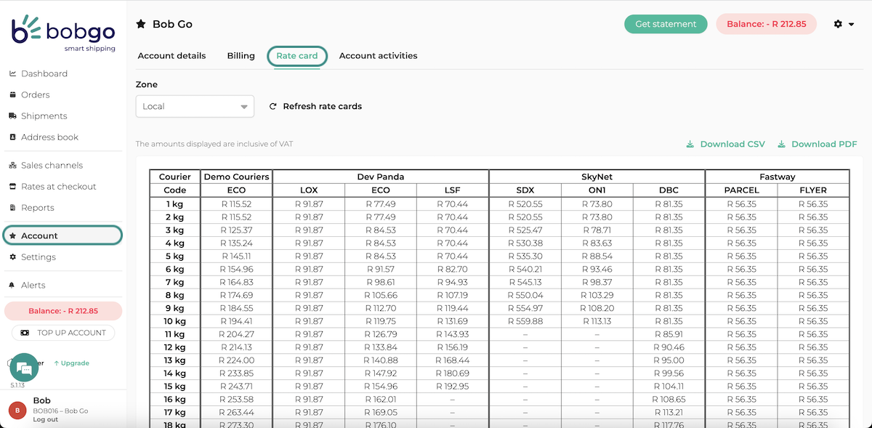Click the R 194.41 rate cell
Screen dimensions: 872x428
pos(236,321)
